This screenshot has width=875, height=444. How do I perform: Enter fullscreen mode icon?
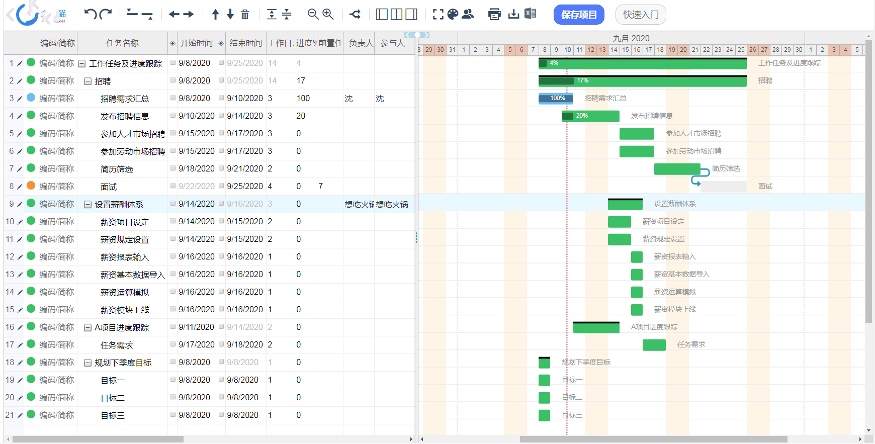point(438,14)
